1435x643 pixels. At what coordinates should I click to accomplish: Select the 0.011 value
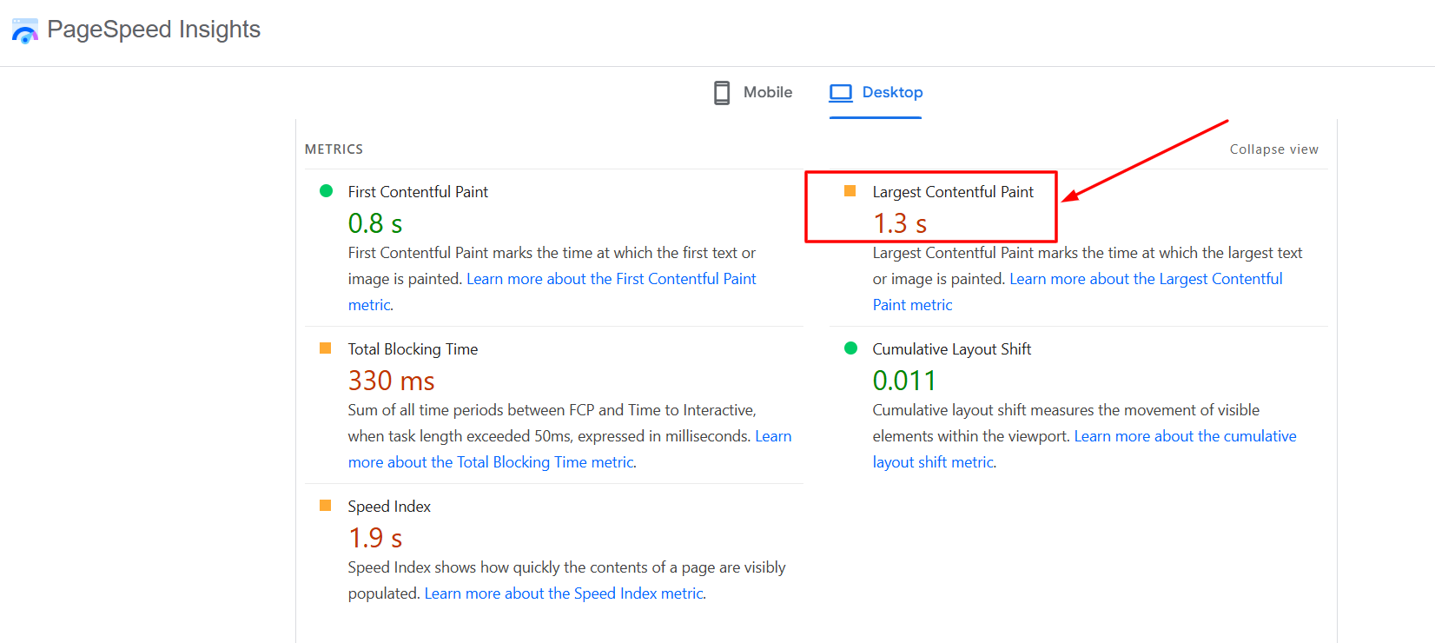pos(904,381)
